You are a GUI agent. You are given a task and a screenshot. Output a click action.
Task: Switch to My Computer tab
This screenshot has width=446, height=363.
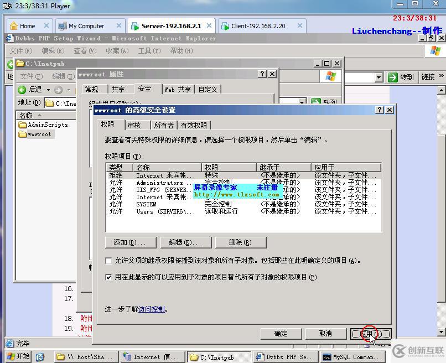click(x=86, y=26)
